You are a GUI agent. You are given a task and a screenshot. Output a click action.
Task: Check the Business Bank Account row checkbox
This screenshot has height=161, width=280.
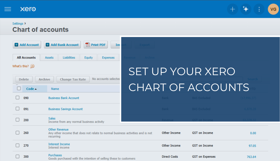(x=17, y=97)
